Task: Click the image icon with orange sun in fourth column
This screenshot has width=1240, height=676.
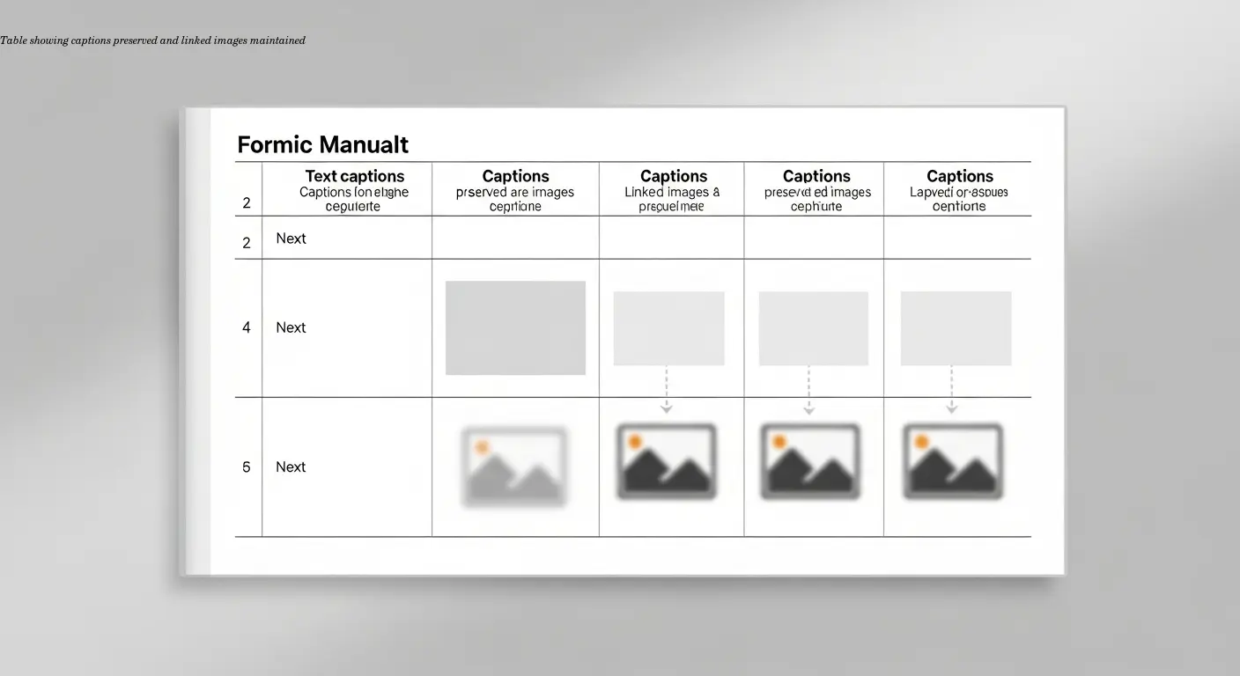Action: tap(810, 460)
